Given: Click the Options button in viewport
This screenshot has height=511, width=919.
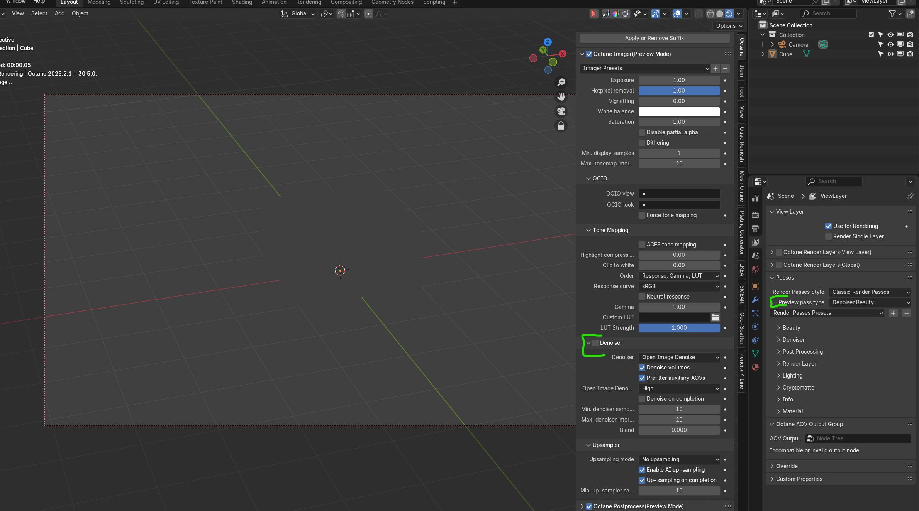Looking at the screenshot, I should point(729,26).
